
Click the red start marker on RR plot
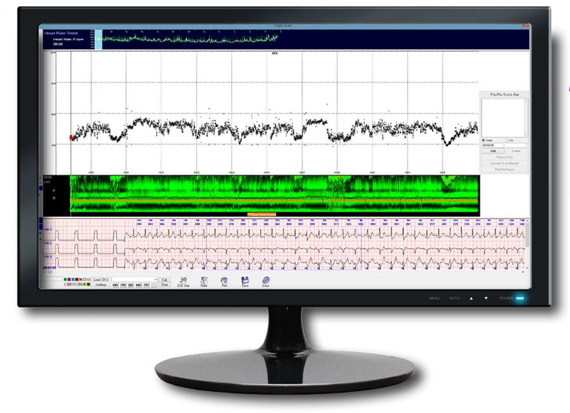tap(72, 138)
